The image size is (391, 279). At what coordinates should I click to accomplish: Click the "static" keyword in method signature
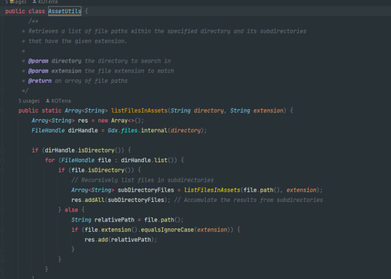[51, 110]
